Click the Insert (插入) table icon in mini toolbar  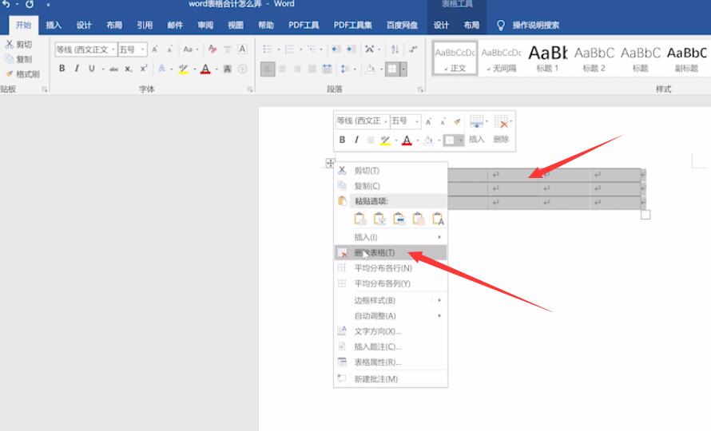click(477, 122)
